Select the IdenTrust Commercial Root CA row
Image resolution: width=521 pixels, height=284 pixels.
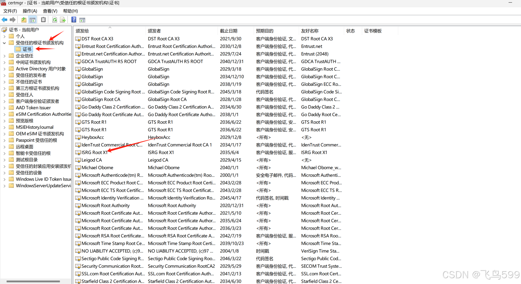[208, 145]
